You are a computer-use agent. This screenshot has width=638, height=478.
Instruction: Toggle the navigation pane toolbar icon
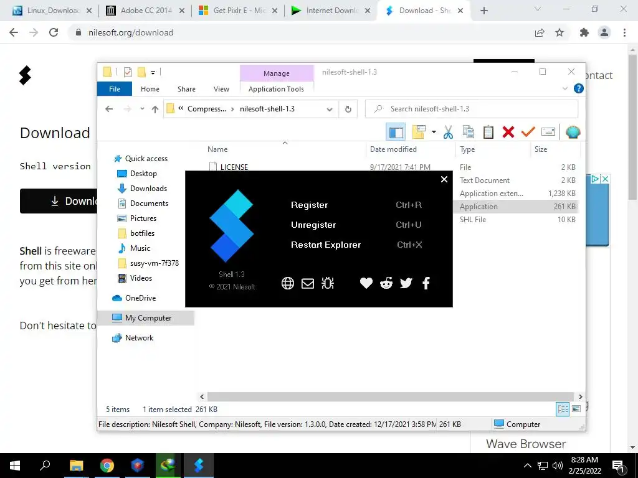tap(396, 132)
